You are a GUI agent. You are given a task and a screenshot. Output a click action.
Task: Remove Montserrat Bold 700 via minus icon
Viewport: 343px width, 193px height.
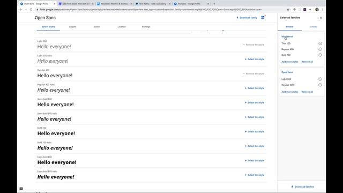320,55
